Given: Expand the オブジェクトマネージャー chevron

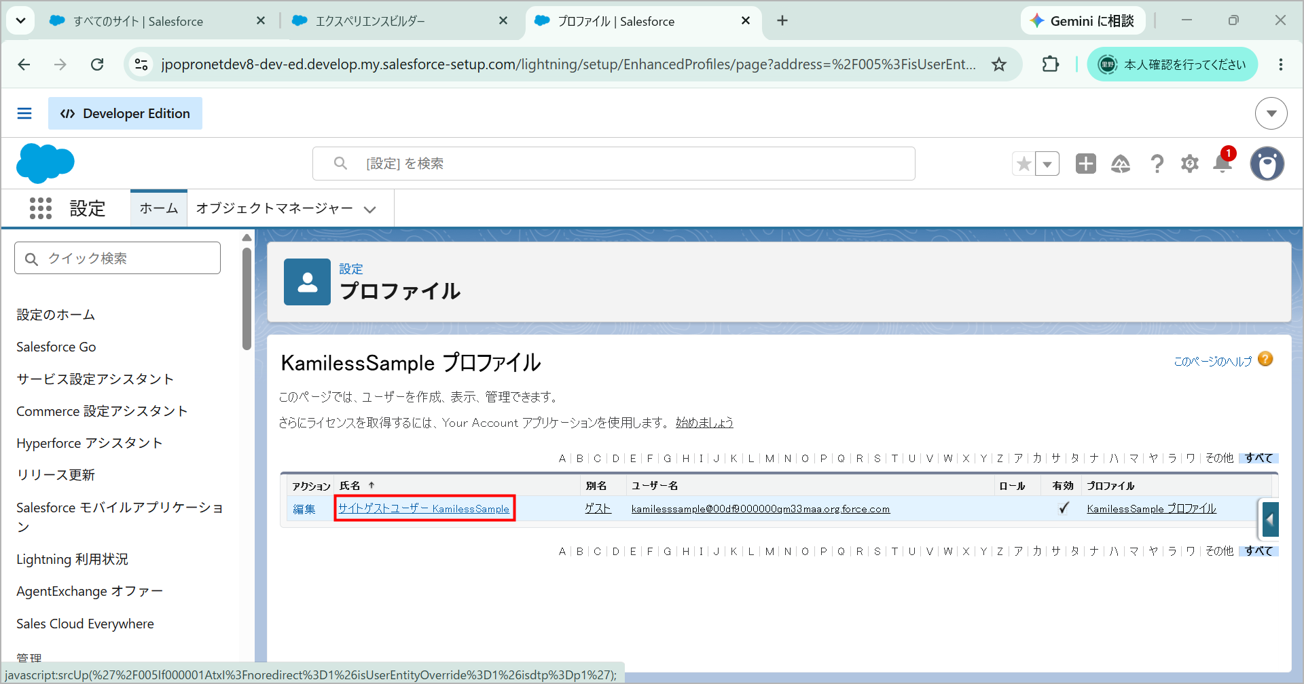Looking at the screenshot, I should (x=370, y=209).
